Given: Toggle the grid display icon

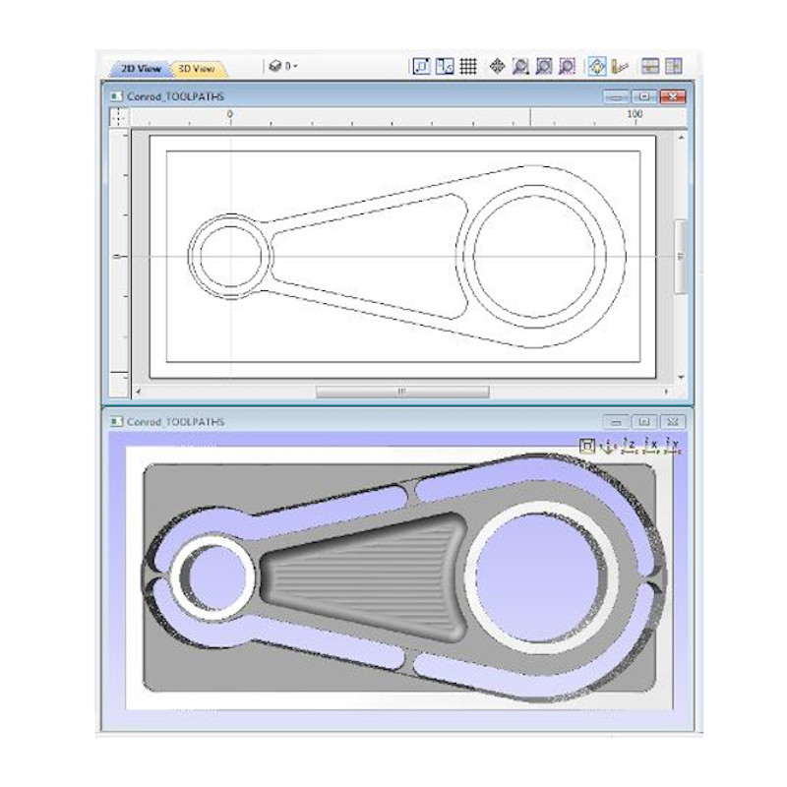Looking at the screenshot, I should point(468,66).
